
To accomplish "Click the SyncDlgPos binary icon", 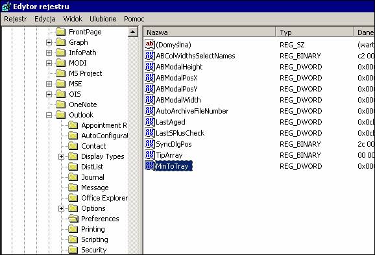I will pos(150,144).
